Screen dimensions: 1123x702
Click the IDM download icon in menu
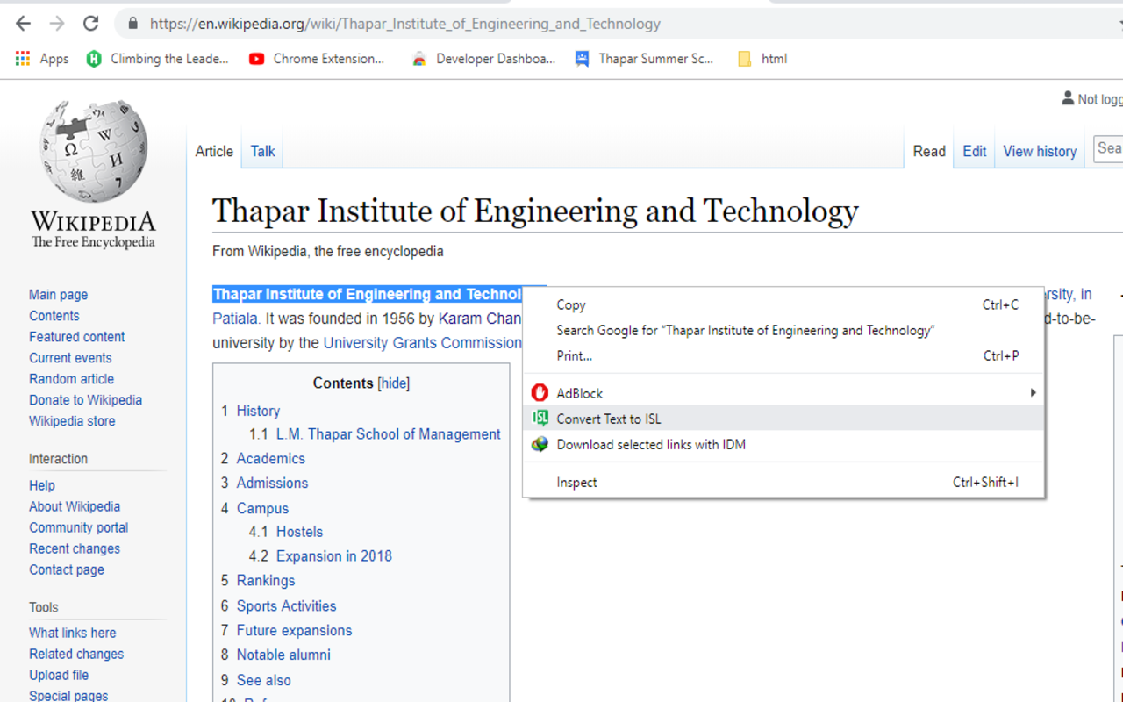point(540,444)
